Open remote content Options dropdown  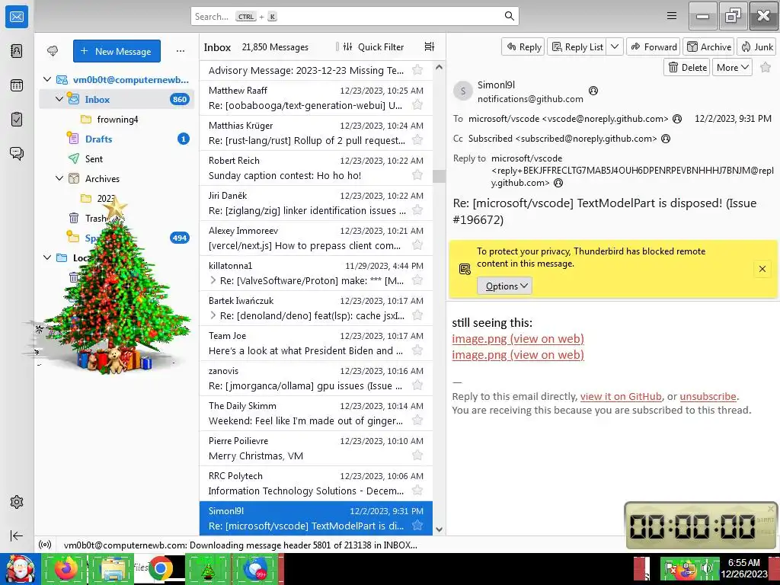[x=505, y=286]
